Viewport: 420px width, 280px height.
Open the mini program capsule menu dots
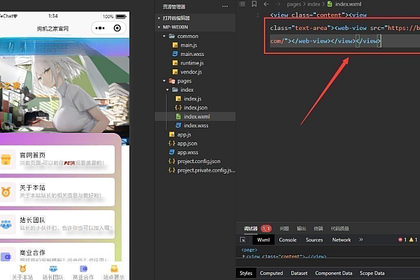point(100,28)
